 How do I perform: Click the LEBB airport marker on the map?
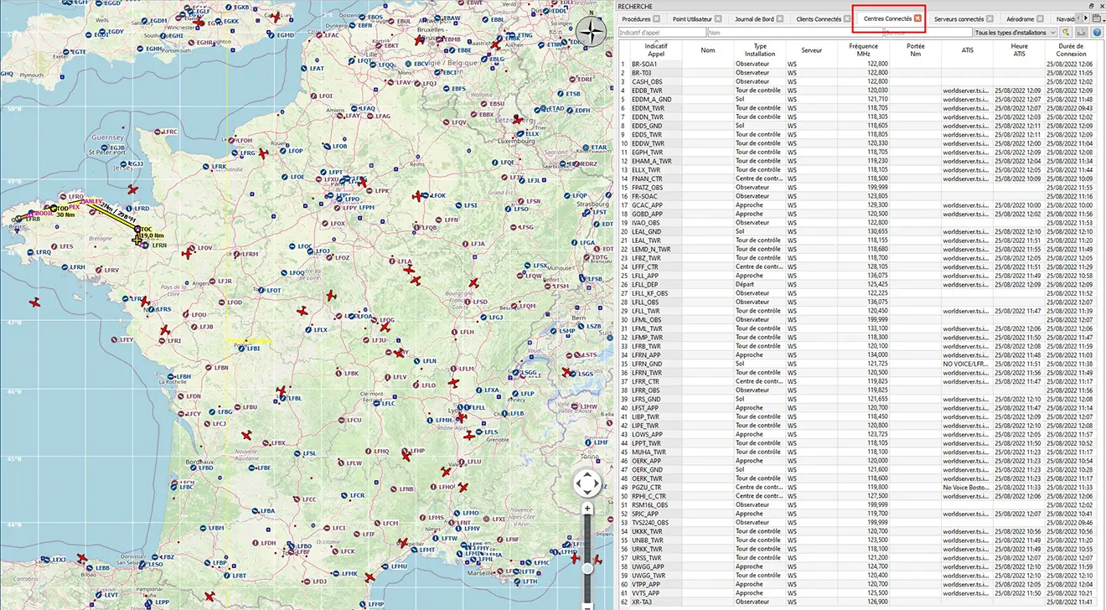click(90, 567)
